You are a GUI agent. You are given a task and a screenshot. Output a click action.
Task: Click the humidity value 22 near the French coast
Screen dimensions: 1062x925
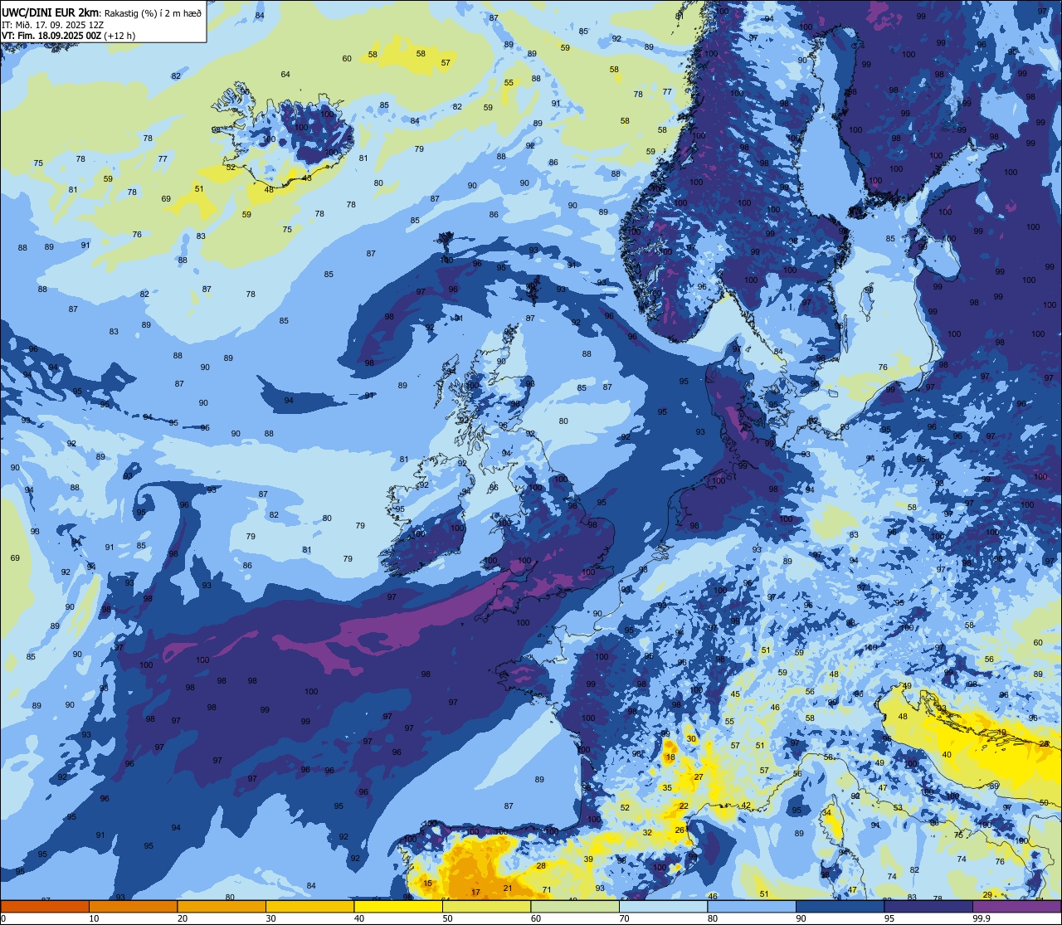(684, 806)
